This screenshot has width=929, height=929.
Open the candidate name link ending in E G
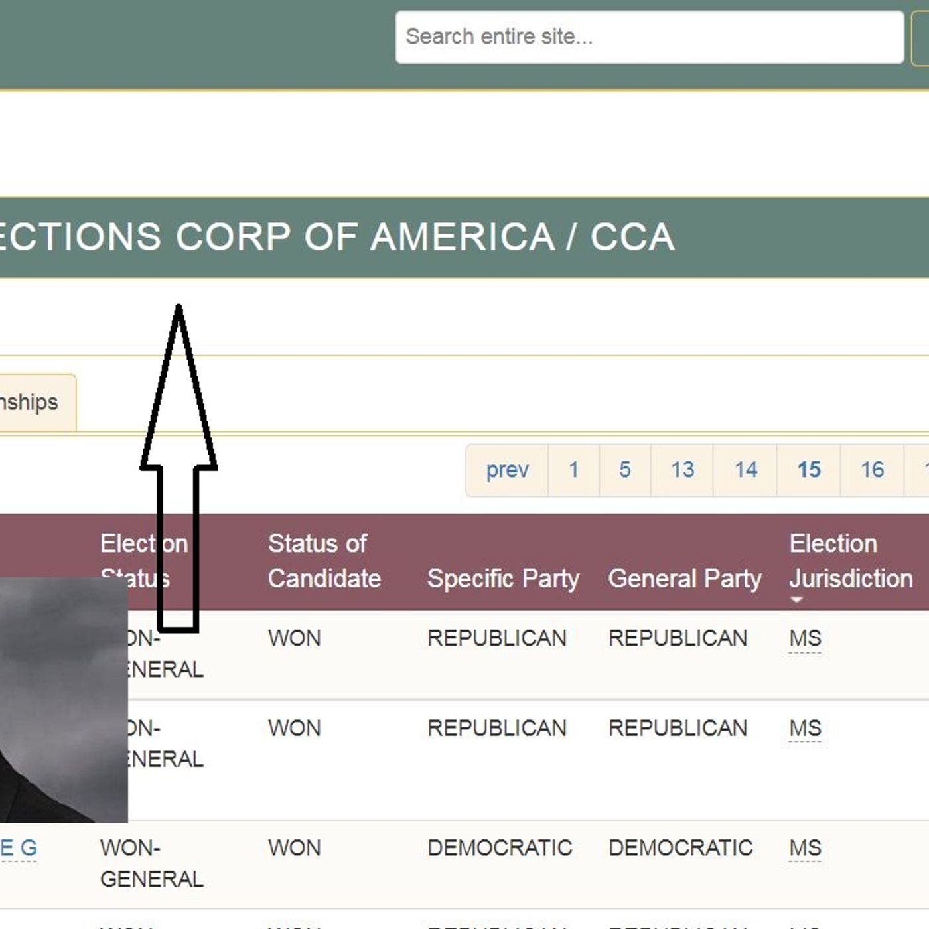[x=19, y=848]
